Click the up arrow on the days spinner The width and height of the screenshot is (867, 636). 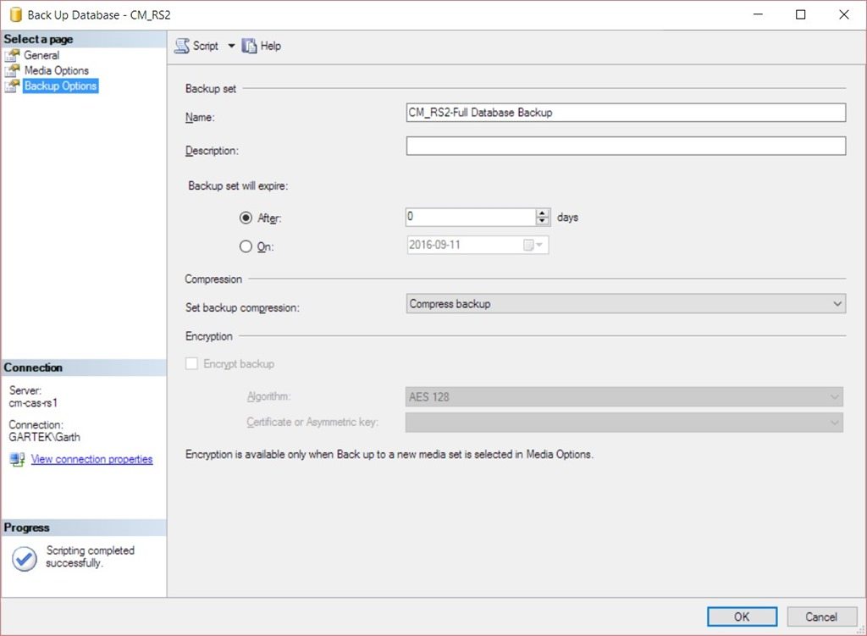pos(543,212)
